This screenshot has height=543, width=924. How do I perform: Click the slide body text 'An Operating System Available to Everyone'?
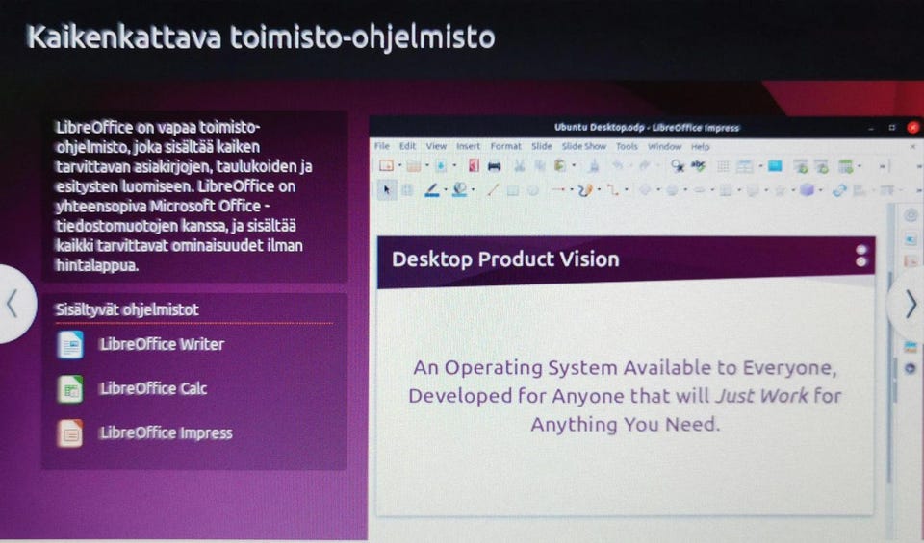click(x=625, y=368)
